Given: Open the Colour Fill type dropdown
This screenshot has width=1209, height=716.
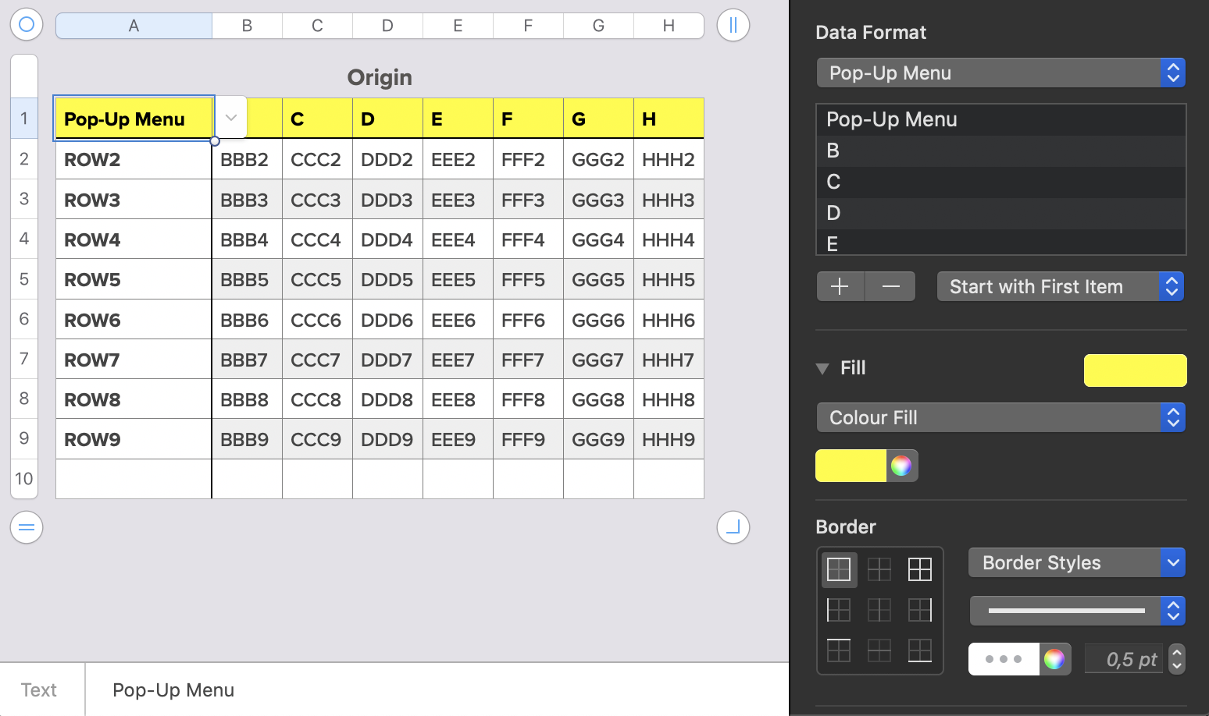Looking at the screenshot, I should pyautogui.click(x=1000, y=417).
